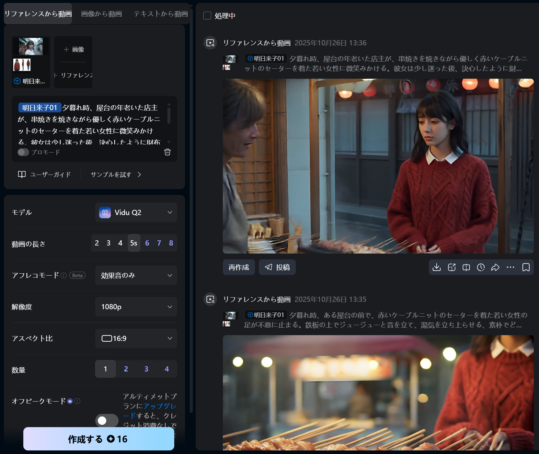
Task: Toggle the オフピークモード switch
Action: [107, 420]
